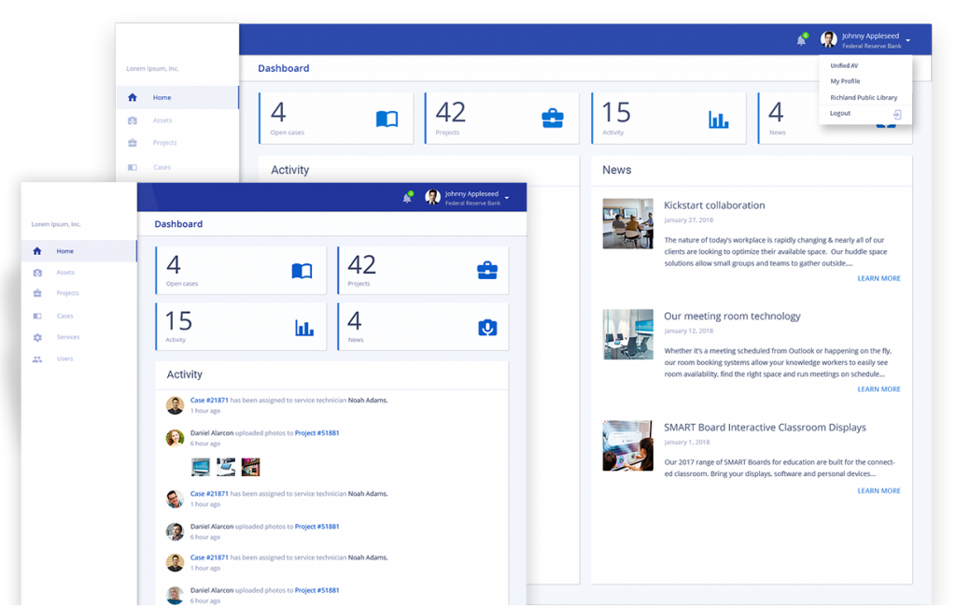Click the meeting room technology news thumbnail
This screenshot has height=606, width=956.
click(627, 335)
